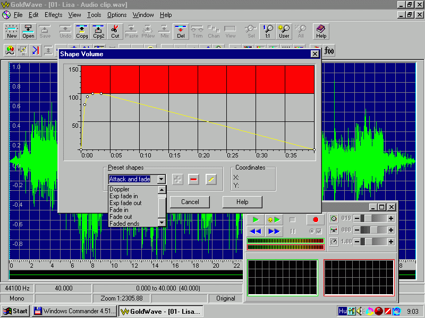Click the volume dial icon in Device Controls
This screenshot has width=425, height=318.
click(334, 218)
